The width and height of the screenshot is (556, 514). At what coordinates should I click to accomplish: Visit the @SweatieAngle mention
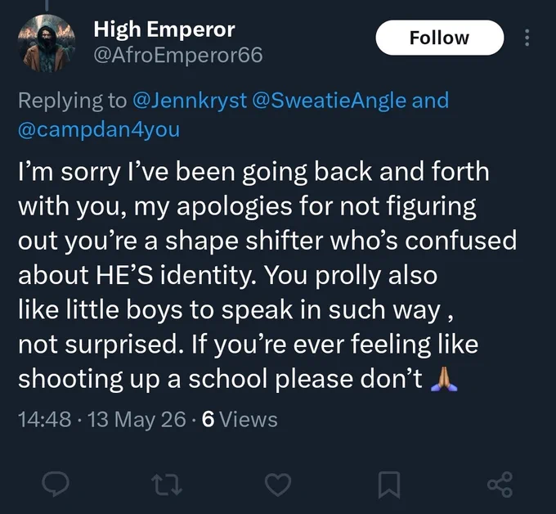(329, 101)
